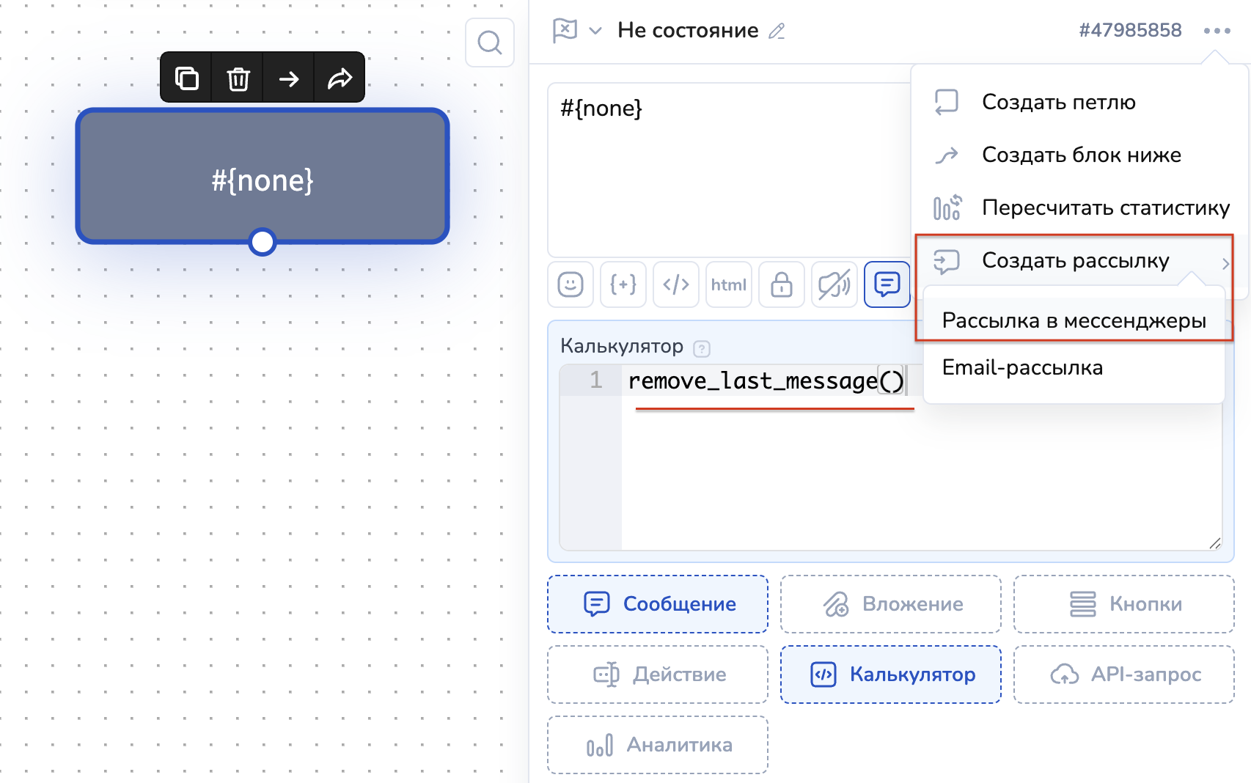
Task: Click the block's bottom connector circle
Action: tap(263, 242)
